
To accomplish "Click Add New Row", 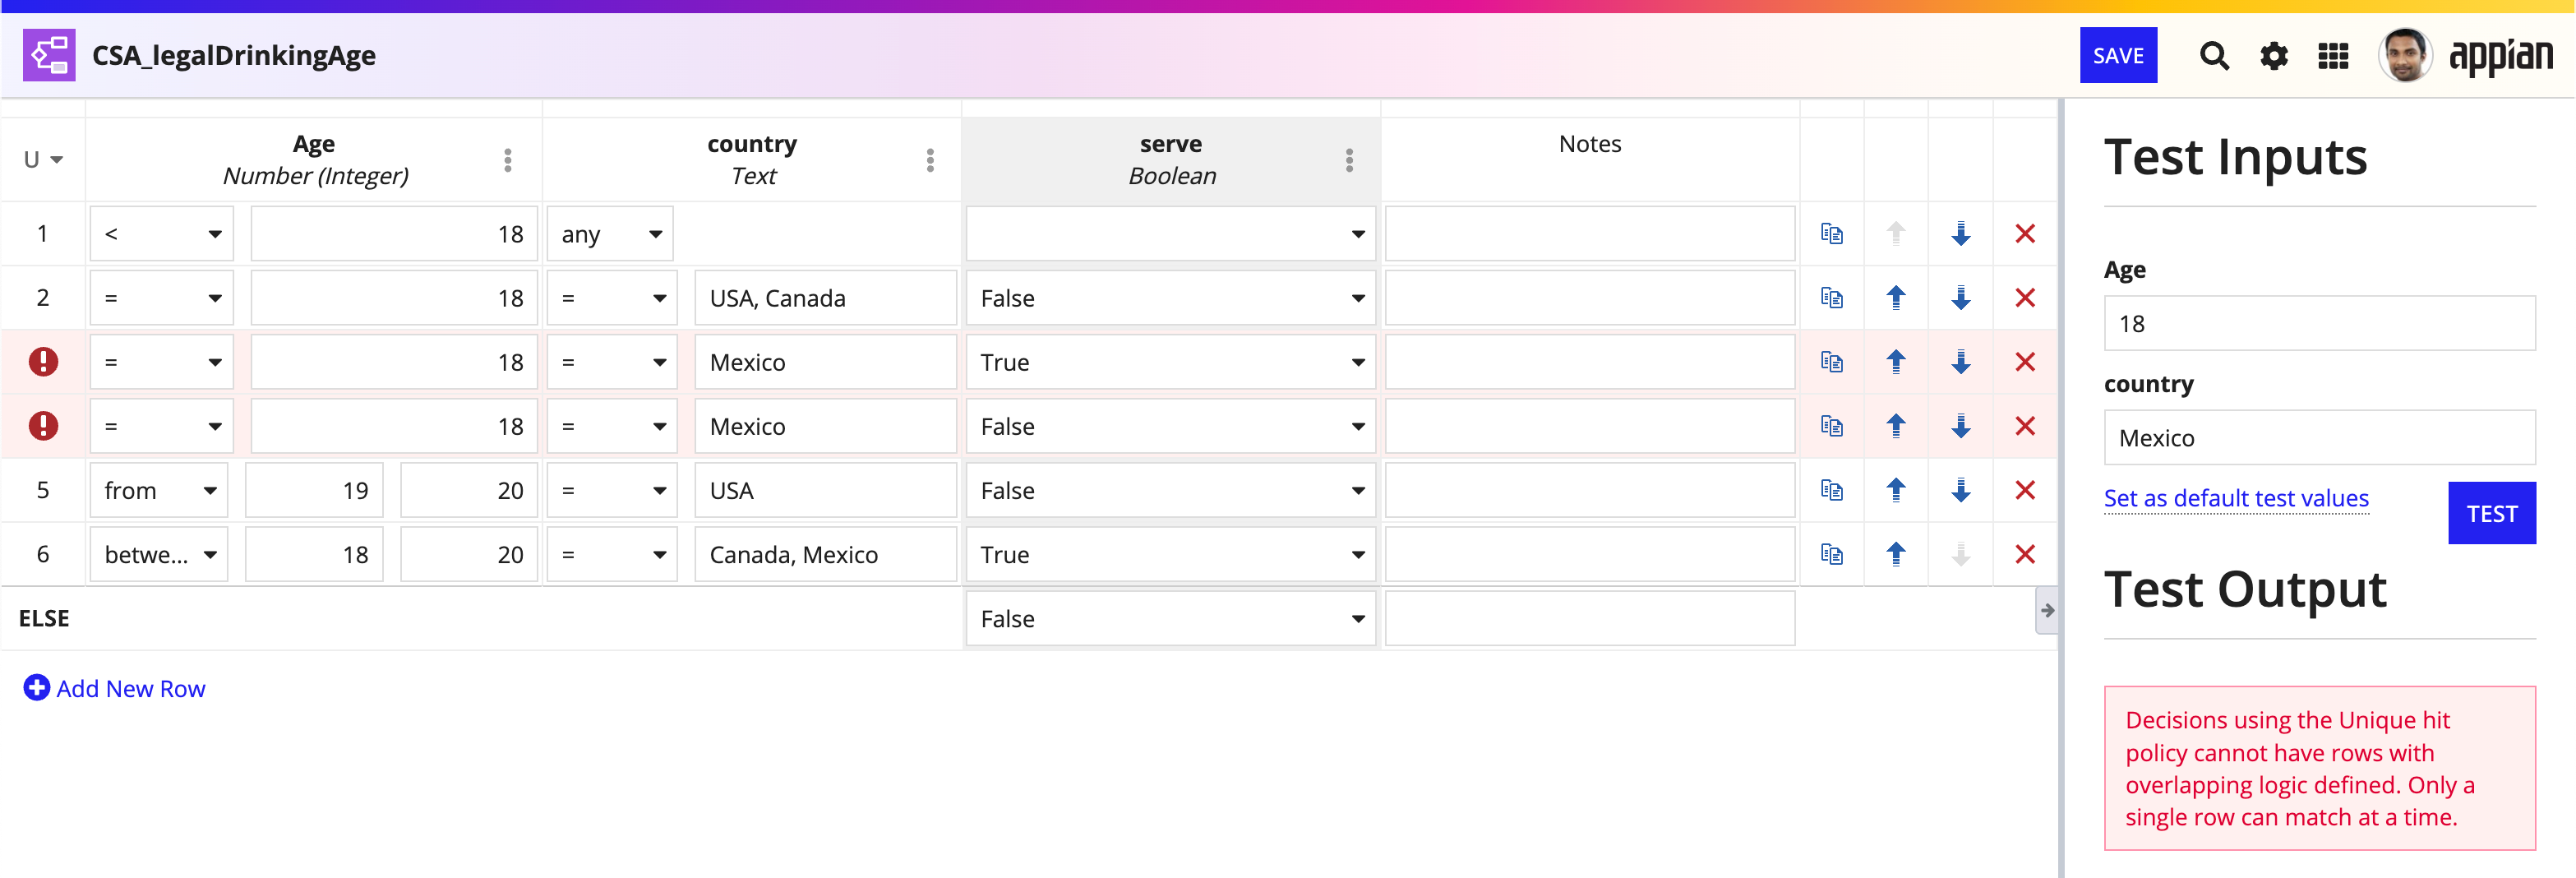I will click(x=114, y=688).
